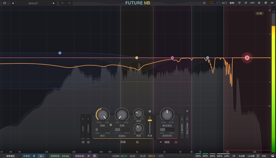Toggle the 压缩 compression power button
276x158 pixels.
[137, 142]
